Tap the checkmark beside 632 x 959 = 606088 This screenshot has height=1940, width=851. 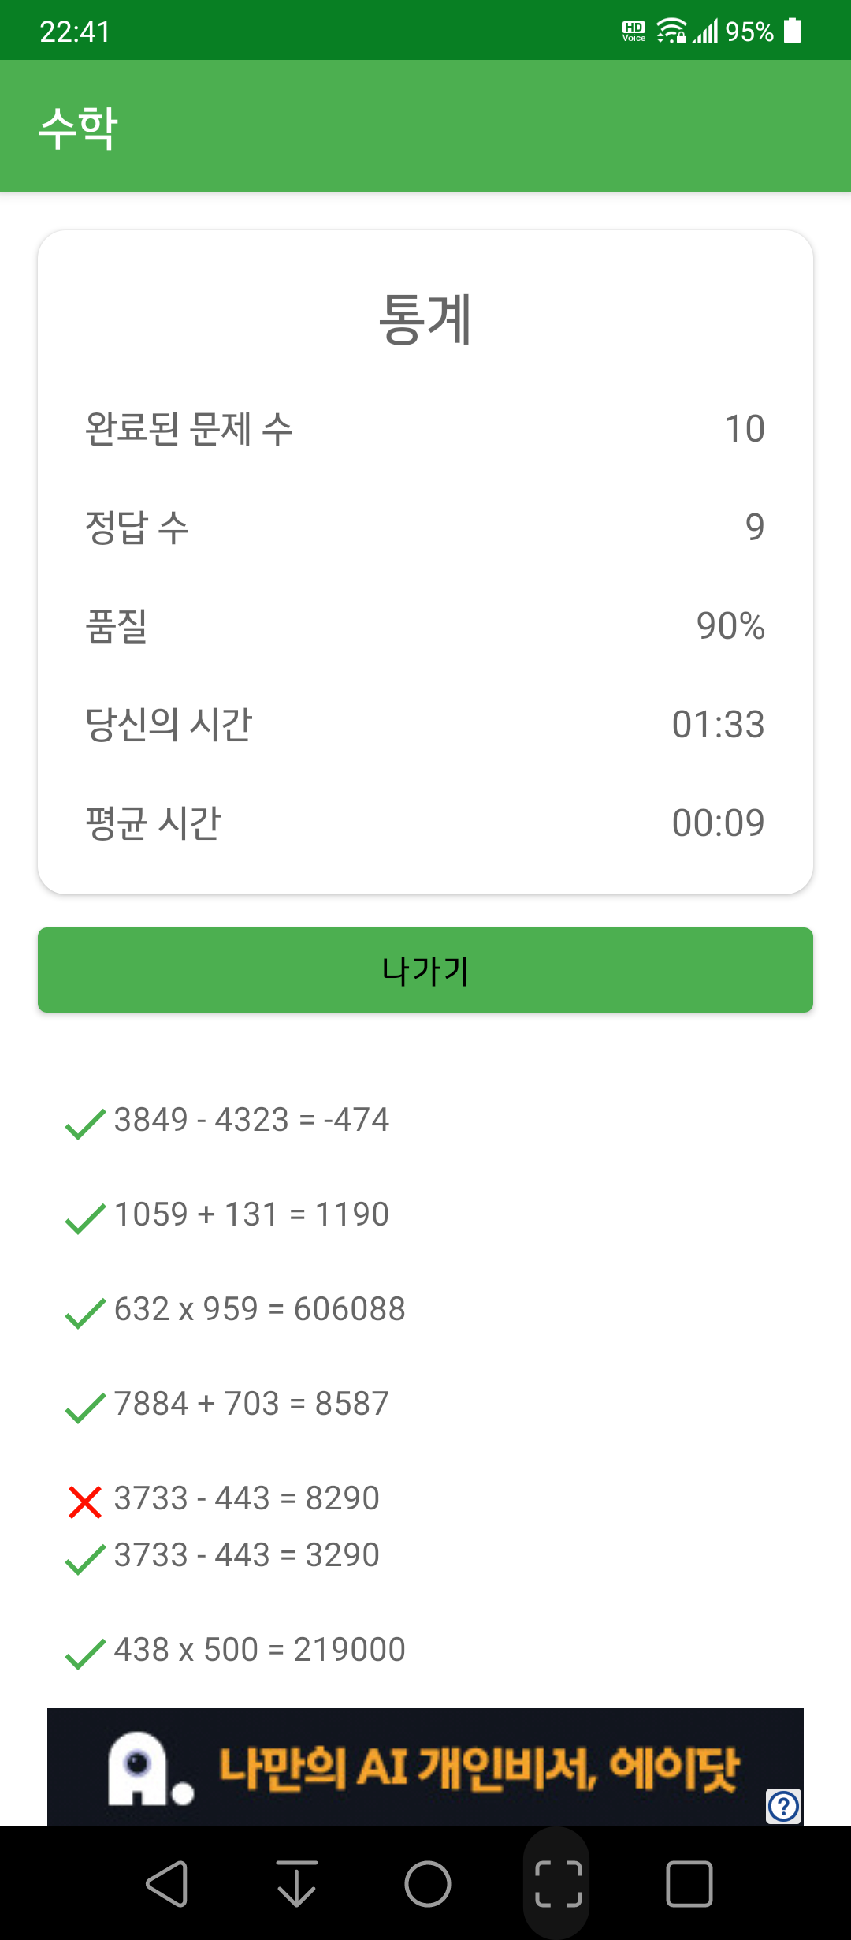(85, 1313)
